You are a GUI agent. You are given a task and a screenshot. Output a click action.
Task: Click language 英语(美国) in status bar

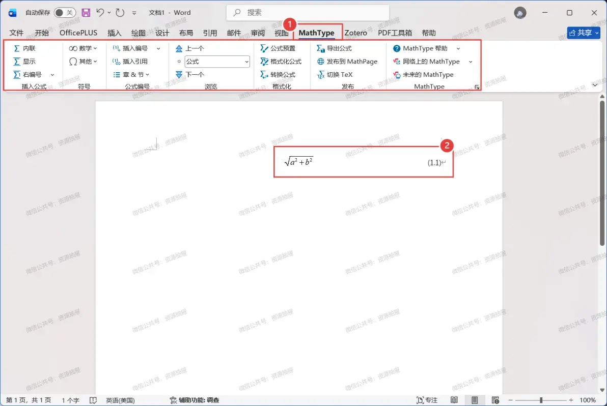coord(120,400)
